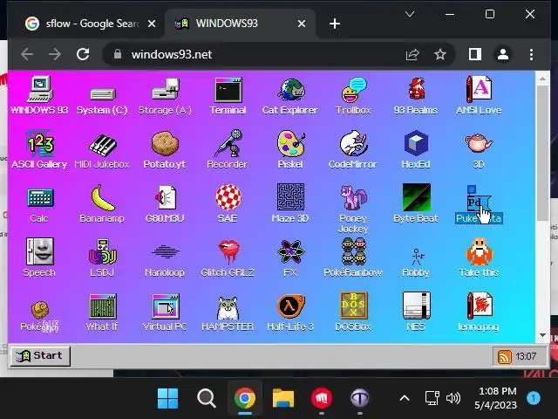This screenshot has height=419, width=558.
Task: Open Cat Explorer browser icon
Action: pos(290,90)
